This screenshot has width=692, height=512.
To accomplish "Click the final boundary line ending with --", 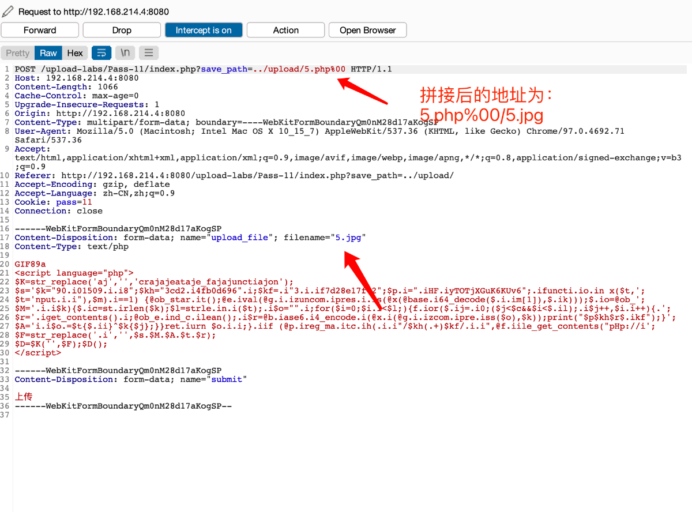I will (x=123, y=406).
